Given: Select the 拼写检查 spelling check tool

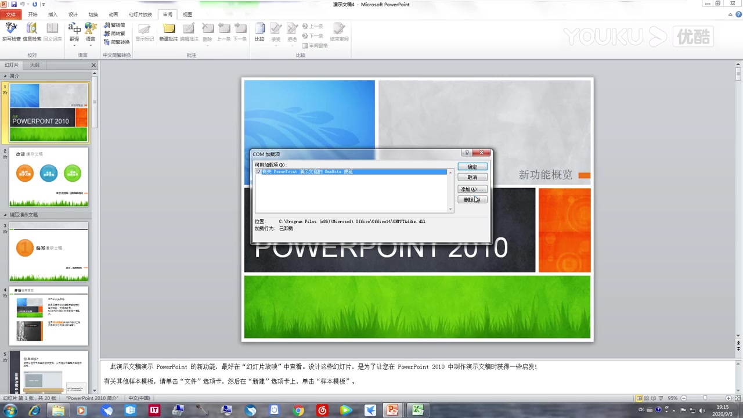Looking at the screenshot, I should 11,32.
